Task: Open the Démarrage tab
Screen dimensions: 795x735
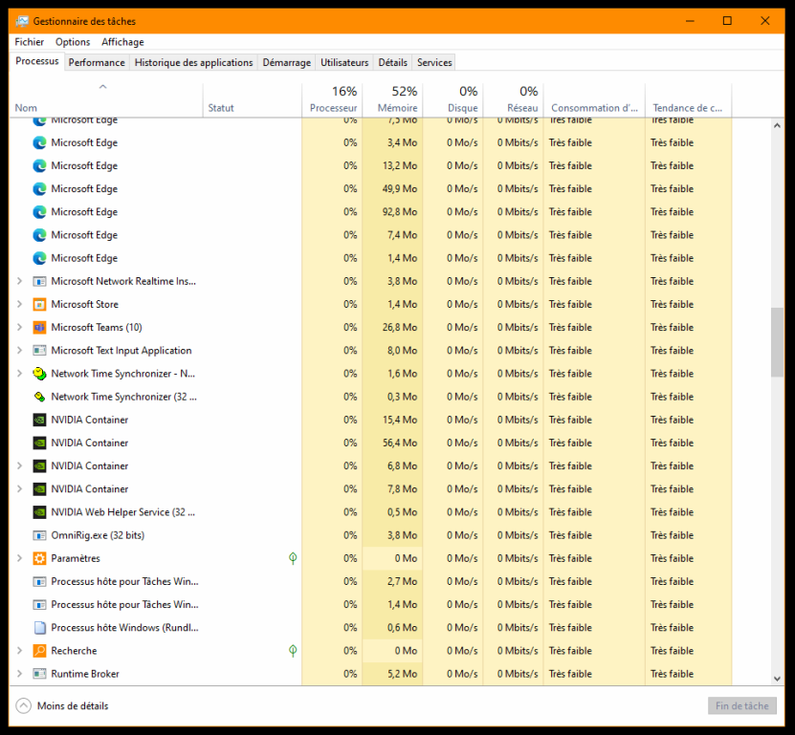Action: tap(286, 62)
